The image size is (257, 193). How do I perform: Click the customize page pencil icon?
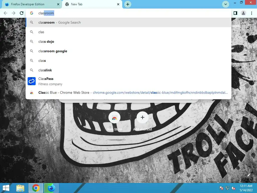[x=249, y=175]
